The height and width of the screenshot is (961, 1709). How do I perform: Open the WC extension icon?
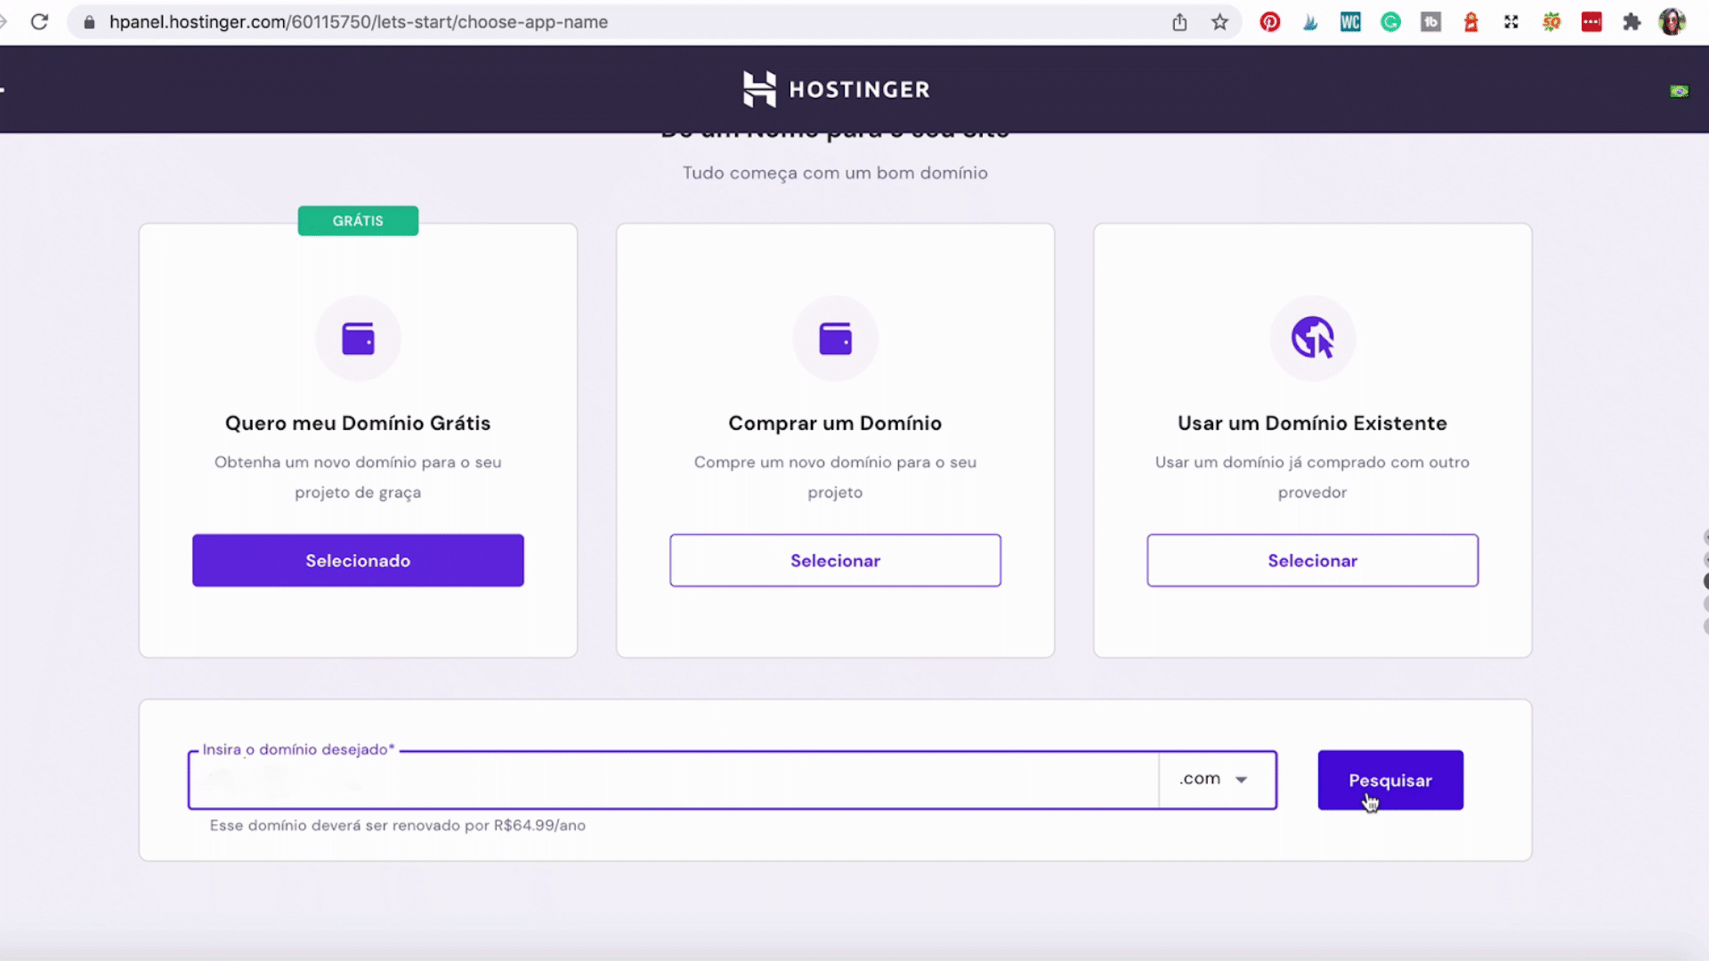coord(1350,22)
